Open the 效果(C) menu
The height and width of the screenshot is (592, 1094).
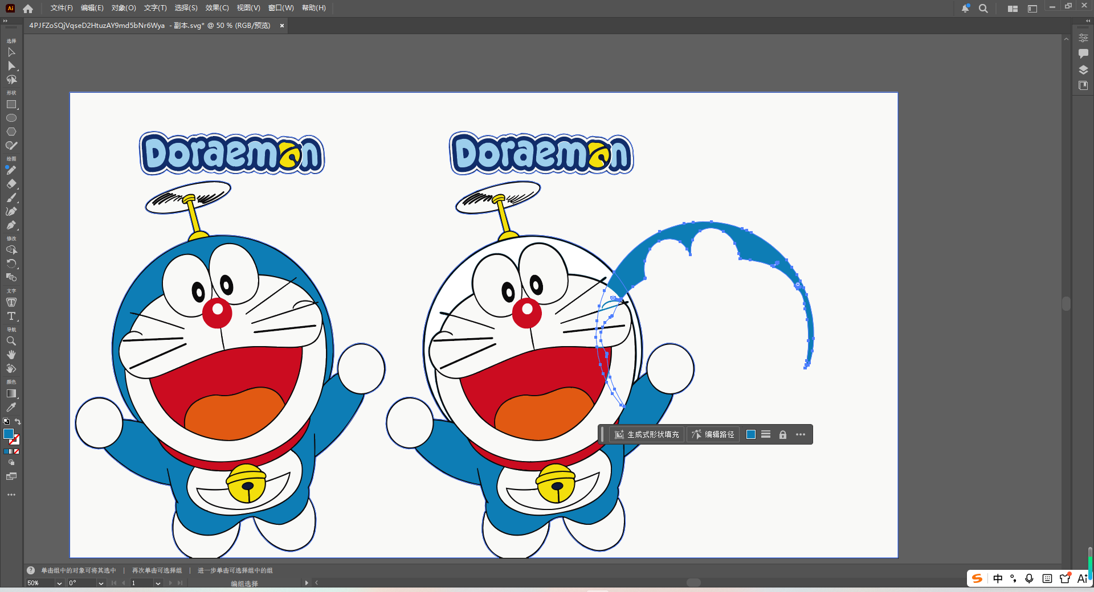click(x=217, y=8)
